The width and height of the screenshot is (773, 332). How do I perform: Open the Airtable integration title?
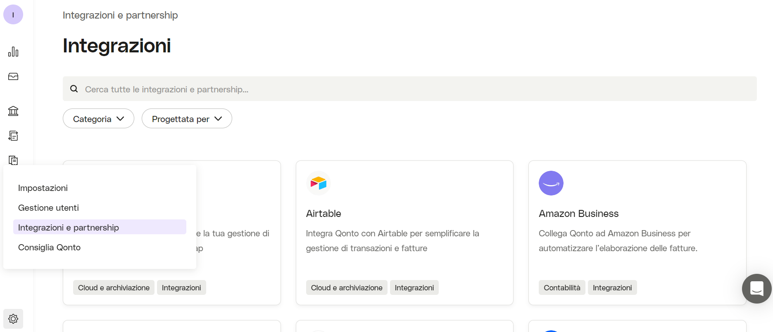323,214
